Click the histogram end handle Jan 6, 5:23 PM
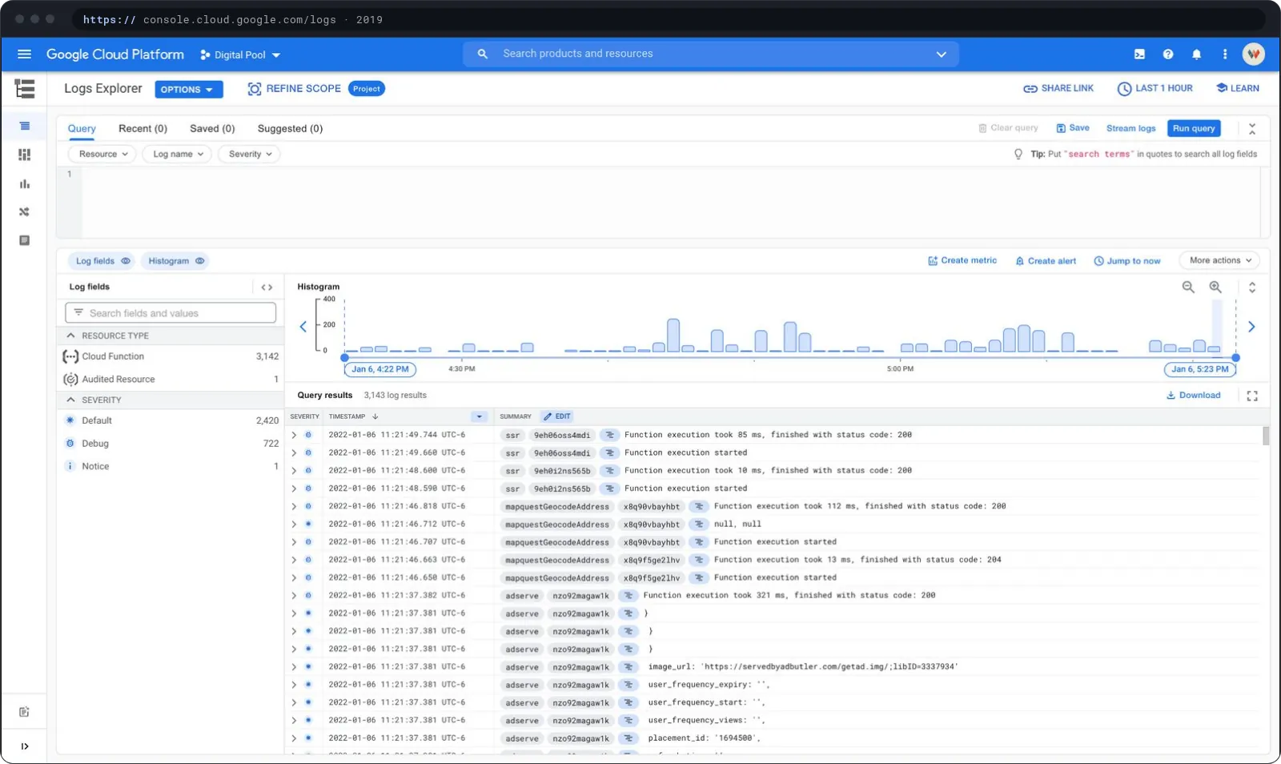The height and width of the screenshot is (764, 1281). [x=1199, y=369]
